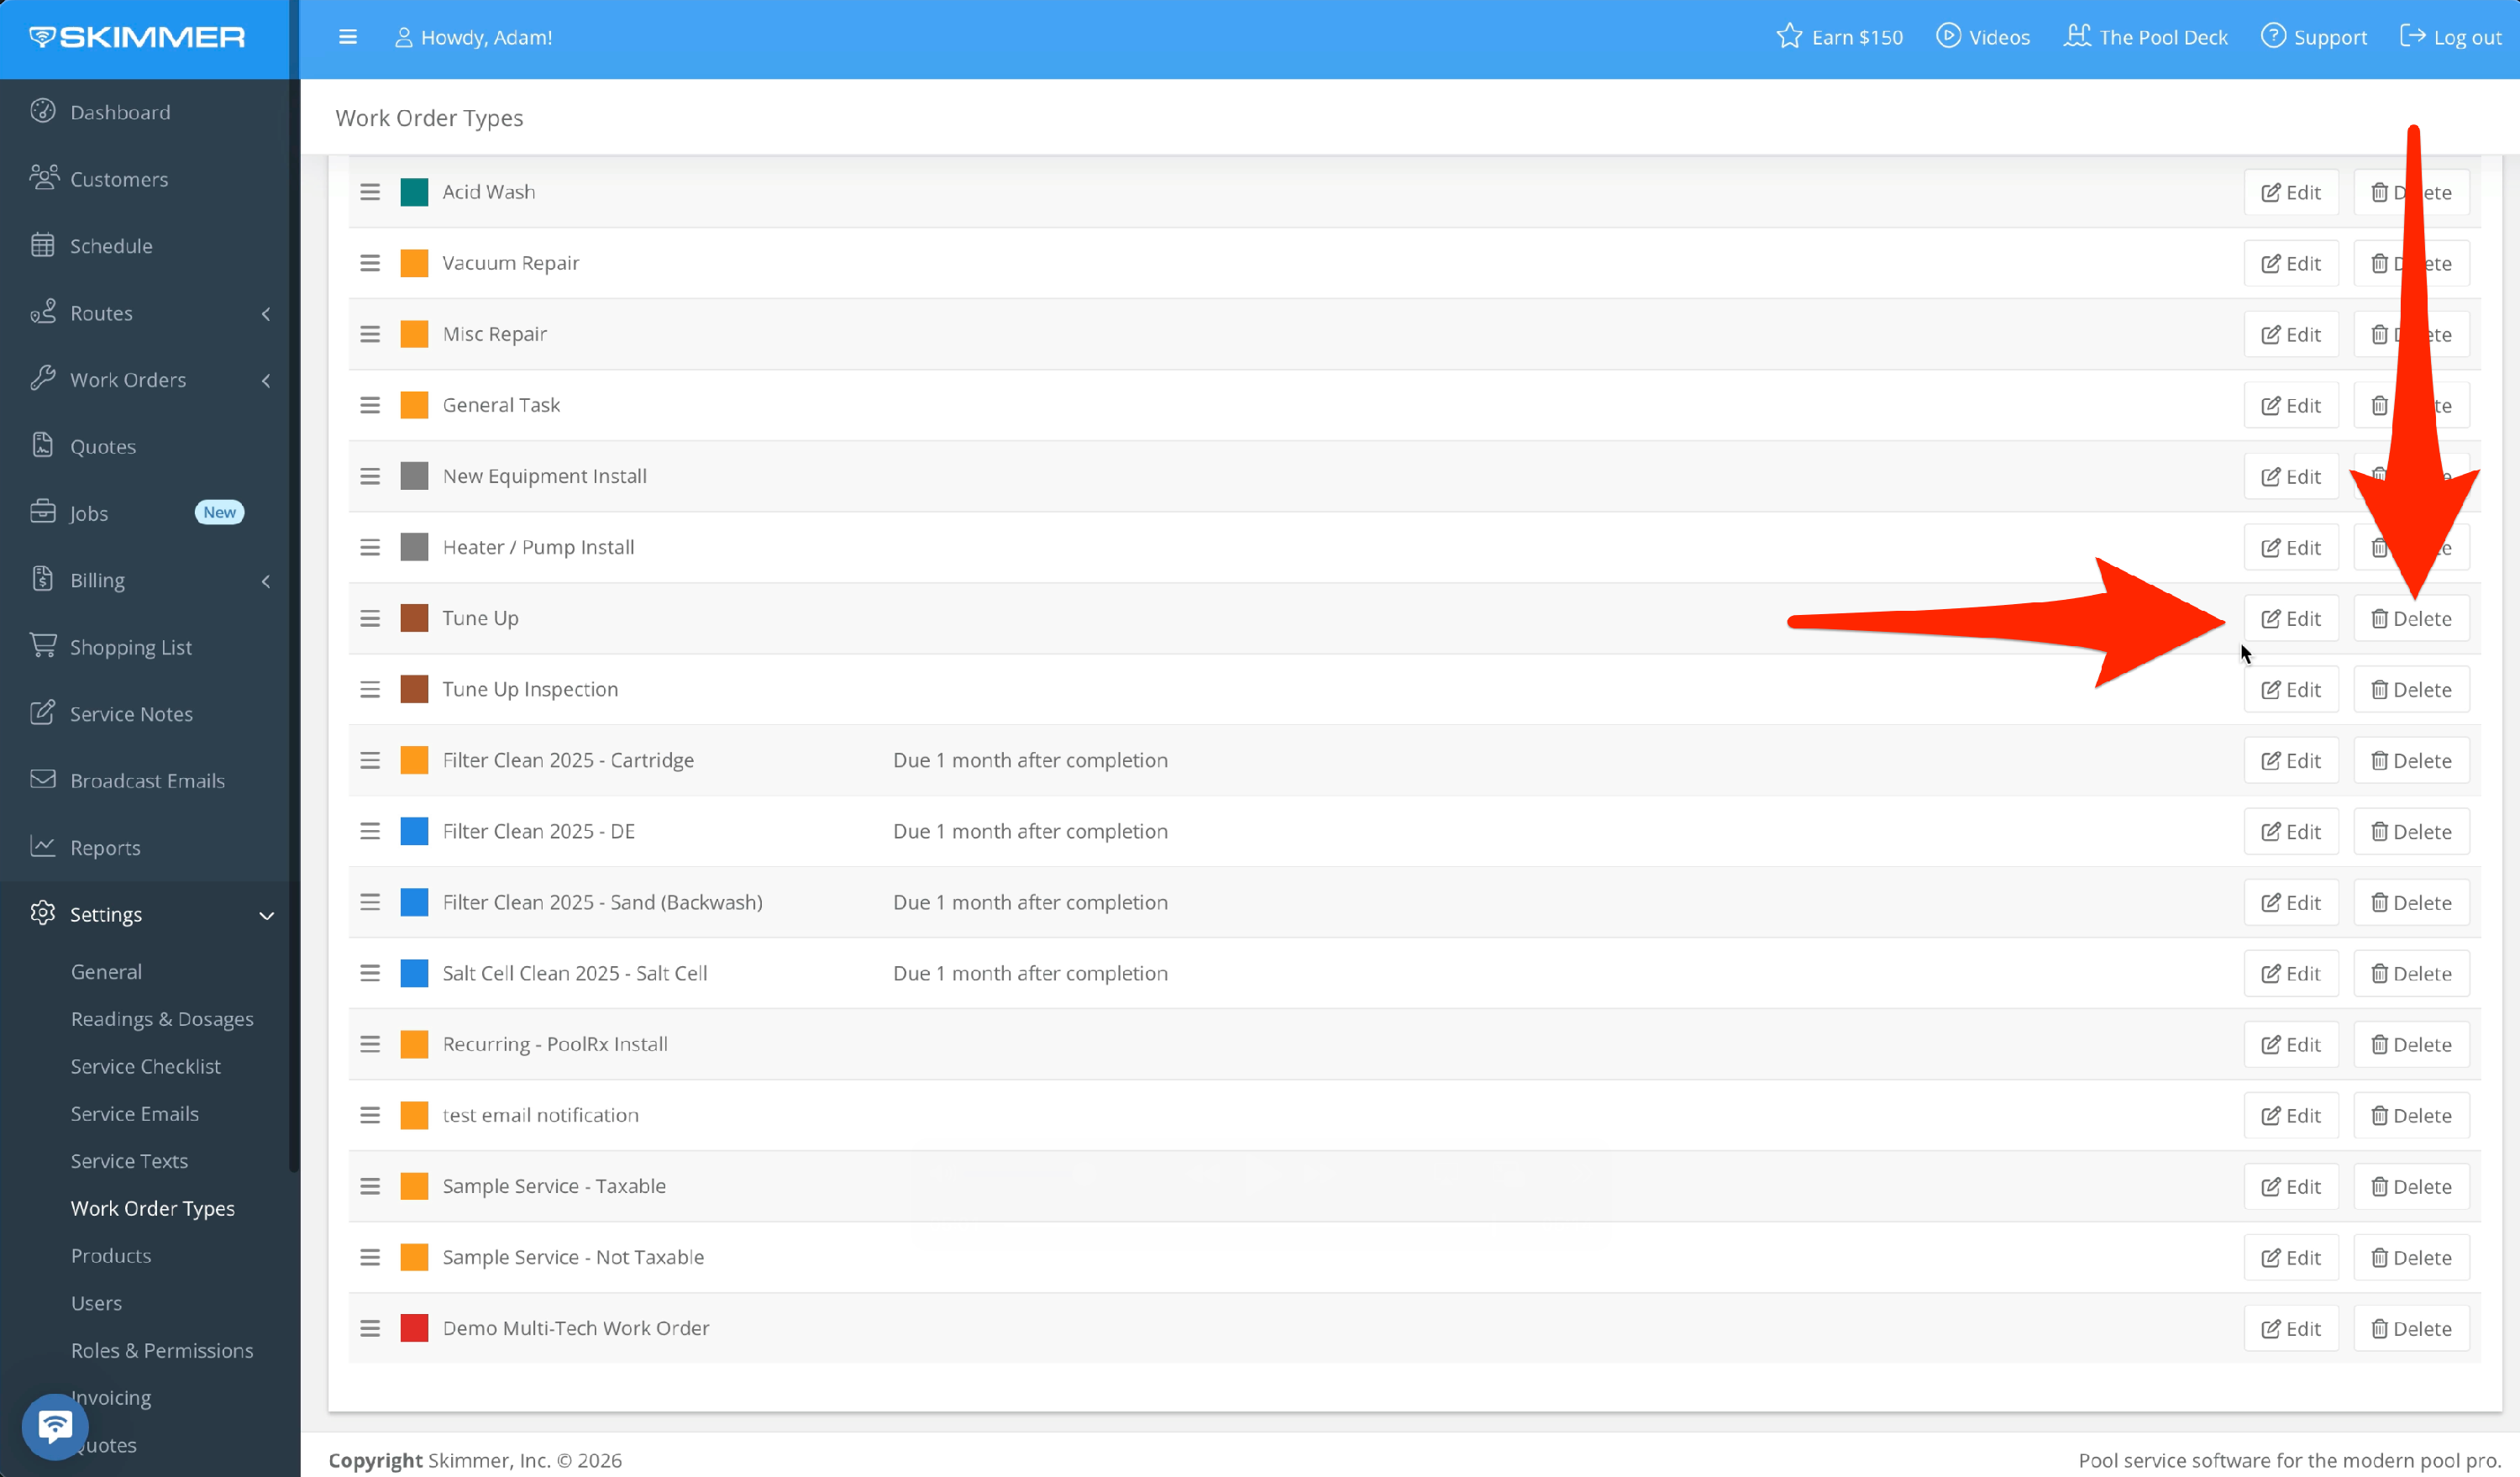Go to Roles & Permissions settings
Viewport: 2520px width, 1477px height.
[x=162, y=1350]
